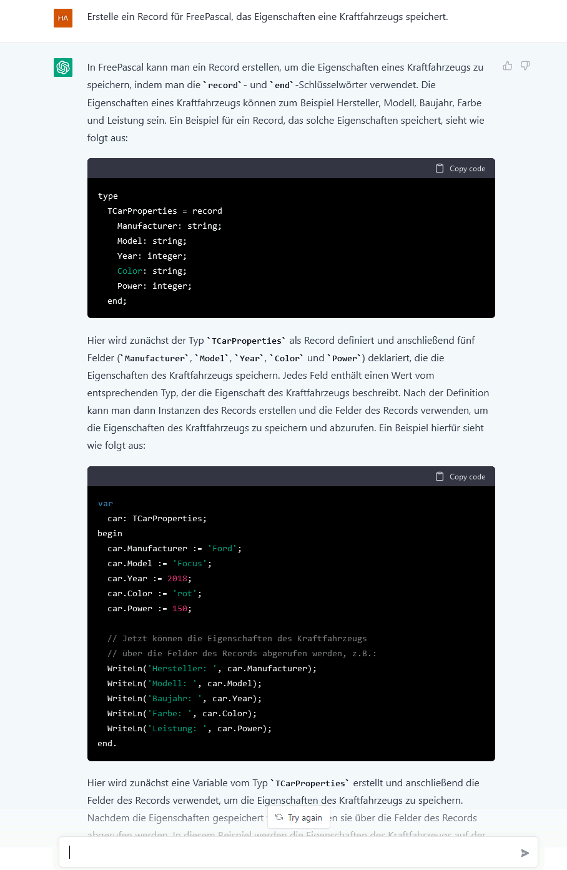Click the inline `record` keyword in the intro
This screenshot has height=870, width=567.
(223, 85)
